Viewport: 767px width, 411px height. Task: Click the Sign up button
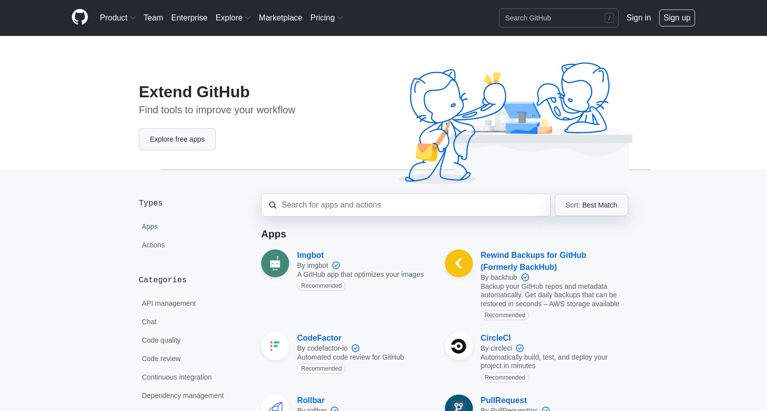tap(677, 18)
